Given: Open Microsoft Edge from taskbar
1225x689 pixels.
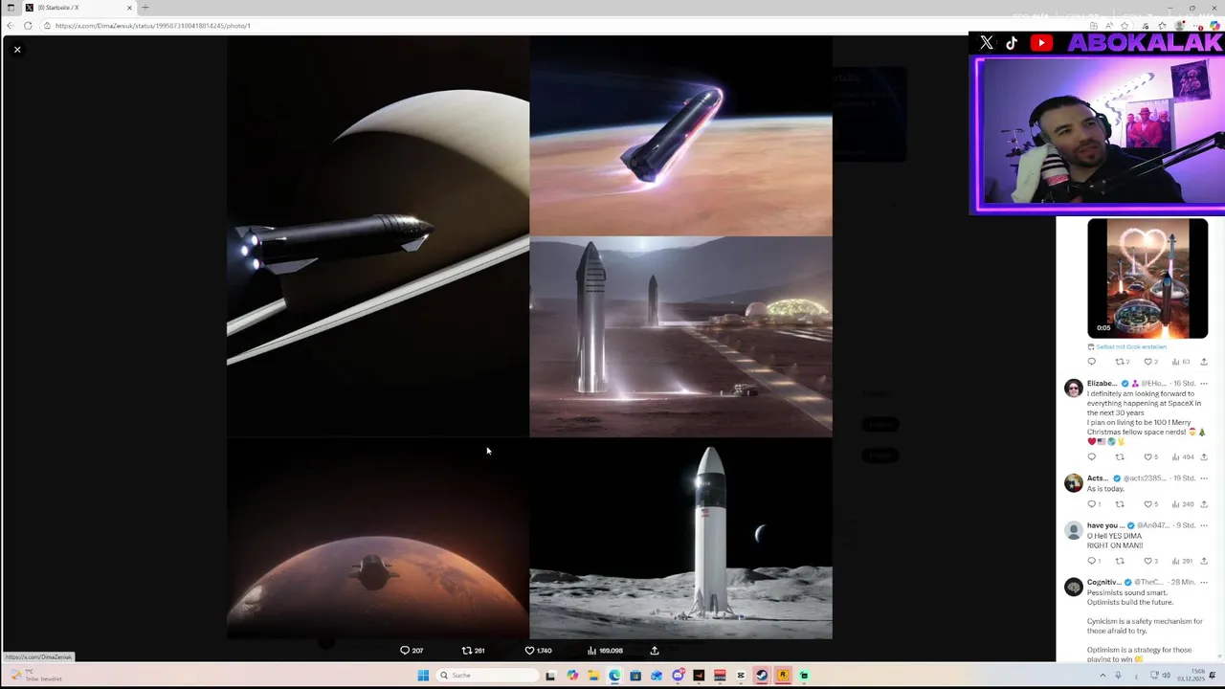Looking at the screenshot, I should click(614, 676).
